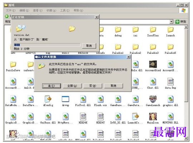Screen dimensions: 193x143
Task: Select the Paladin1 folder
Action: coord(118,47)
